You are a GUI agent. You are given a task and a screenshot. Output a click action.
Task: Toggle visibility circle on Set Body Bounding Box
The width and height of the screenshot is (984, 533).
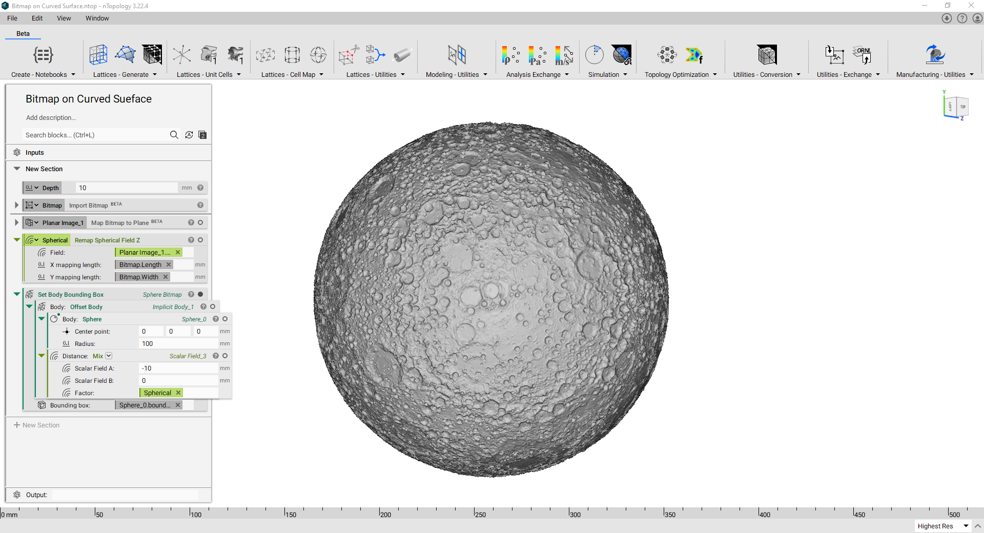(200, 294)
